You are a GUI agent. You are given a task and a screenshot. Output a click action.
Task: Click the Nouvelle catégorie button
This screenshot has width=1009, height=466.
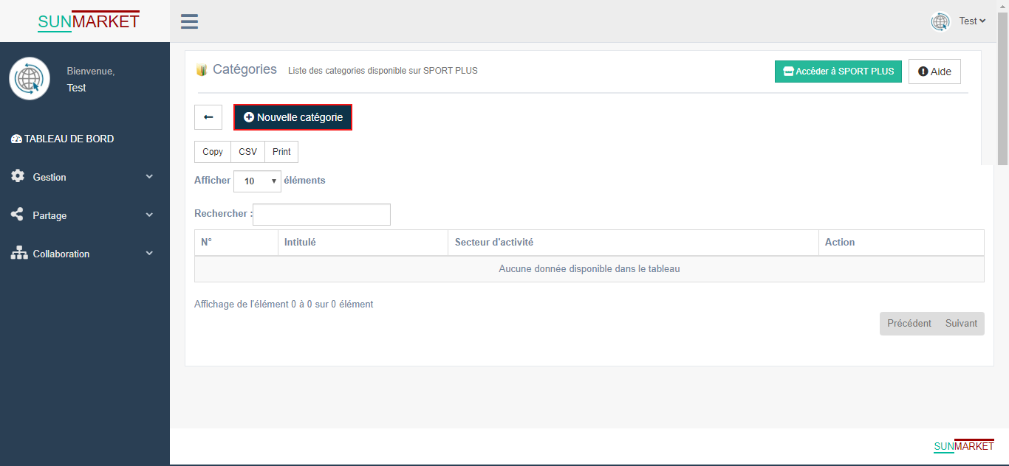click(x=293, y=117)
